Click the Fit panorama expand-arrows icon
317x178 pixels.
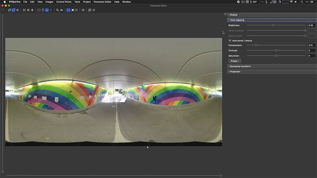(24, 10)
